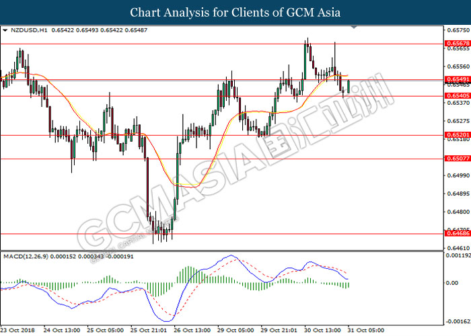Click the chart shift marker at top right
Viewport: 471px width, 336px height.
point(354,27)
